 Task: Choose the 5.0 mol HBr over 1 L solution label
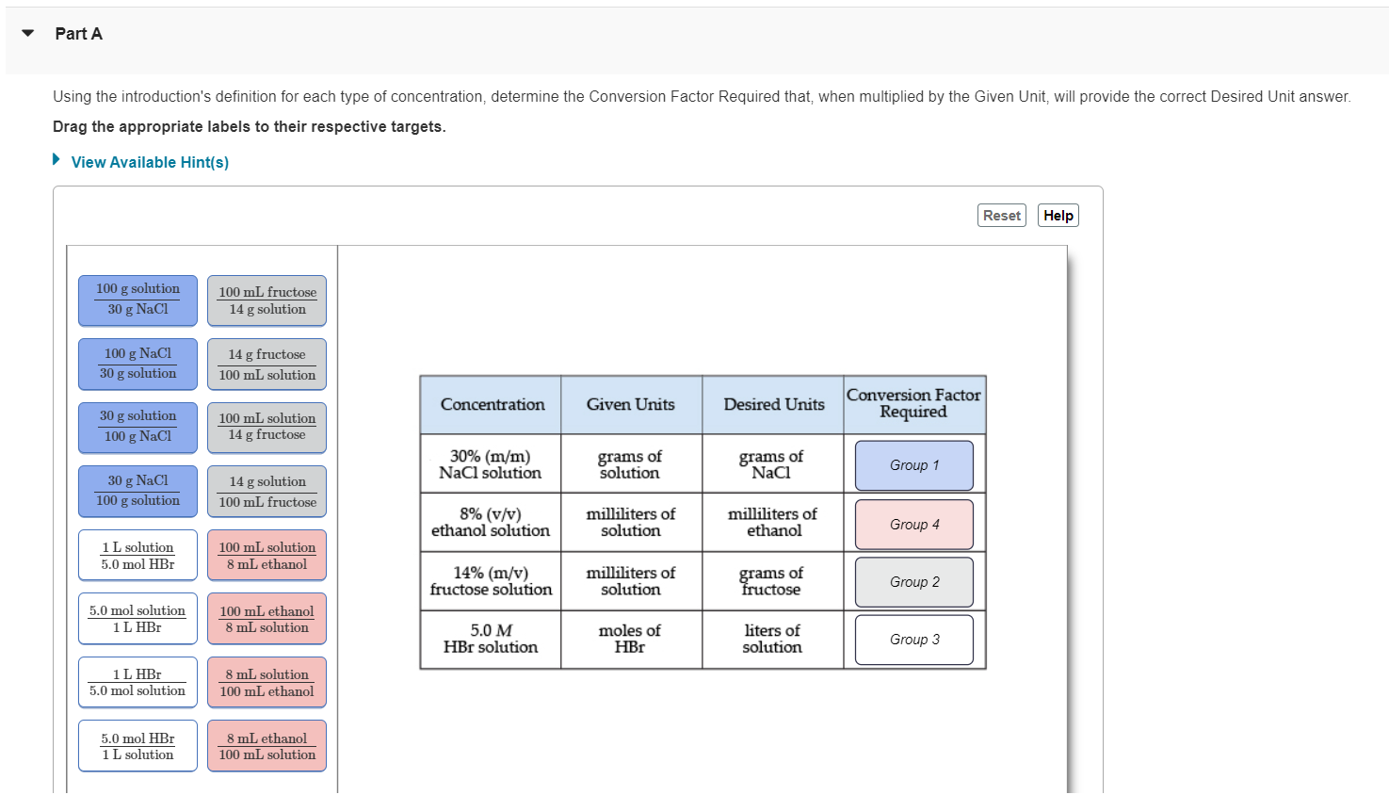point(137,746)
